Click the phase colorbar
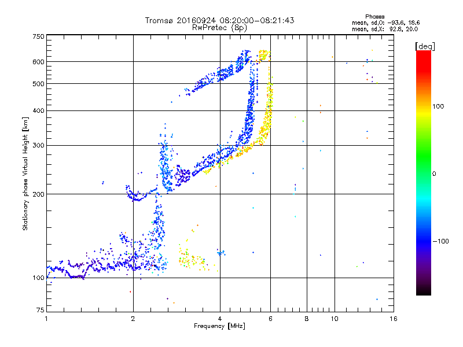Image resolution: width=463 pixels, height=347 pixels. [424, 172]
